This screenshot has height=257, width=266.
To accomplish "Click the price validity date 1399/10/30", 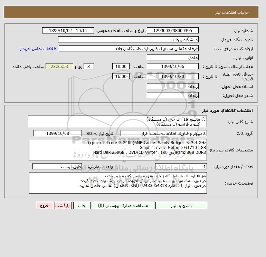I will [172, 76].
